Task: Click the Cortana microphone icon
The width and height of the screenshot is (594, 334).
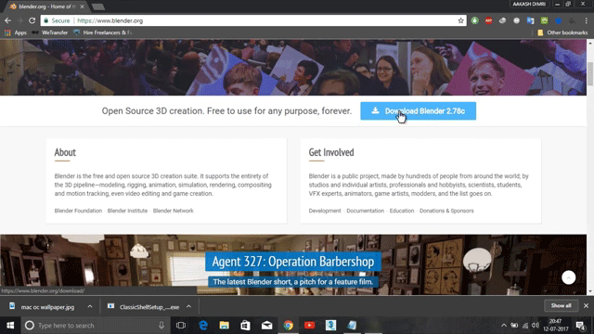Action: (161, 326)
